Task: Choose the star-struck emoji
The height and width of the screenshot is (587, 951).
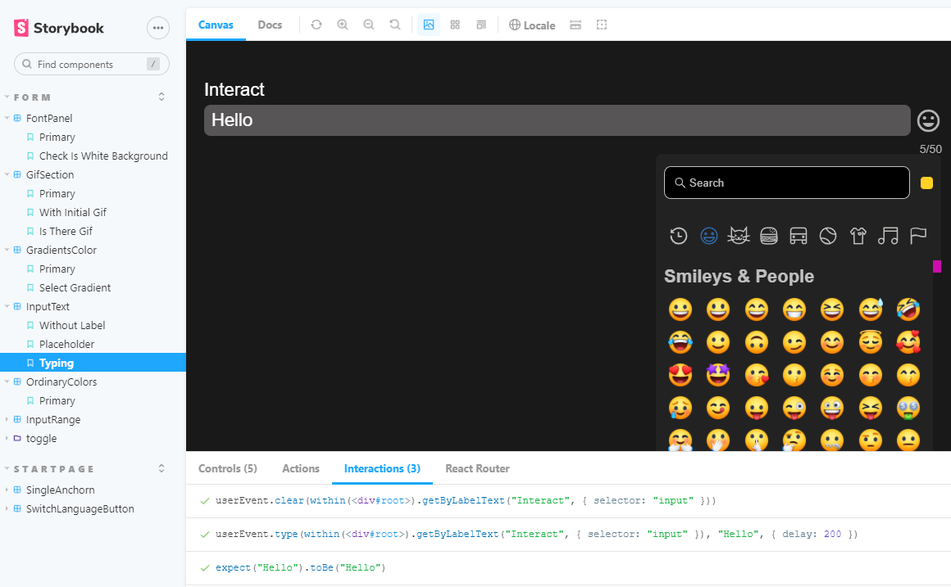Action: pyautogui.click(x=718, y=375)
